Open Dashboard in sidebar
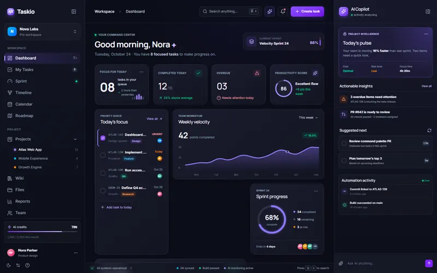The width and height of the screenshot is (437, 273). 43,58
